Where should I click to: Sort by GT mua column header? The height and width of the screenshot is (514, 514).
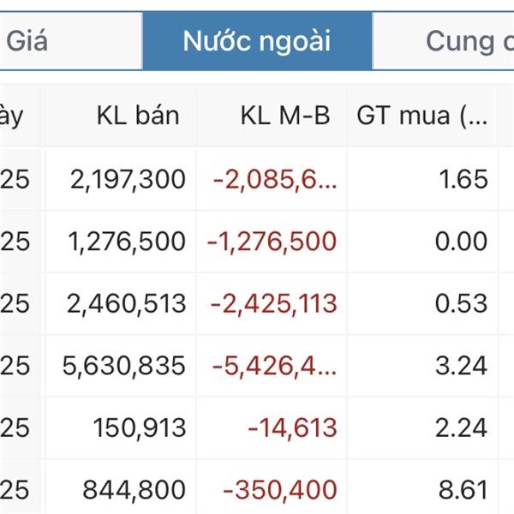coord(422,116)
